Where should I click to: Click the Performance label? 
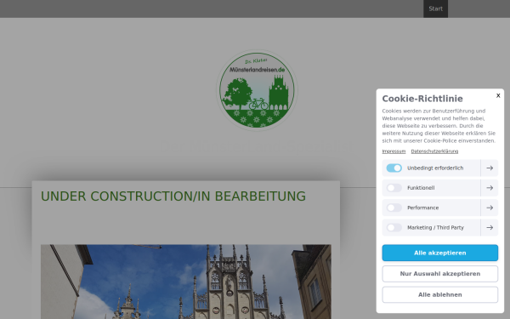pos(422,208)
